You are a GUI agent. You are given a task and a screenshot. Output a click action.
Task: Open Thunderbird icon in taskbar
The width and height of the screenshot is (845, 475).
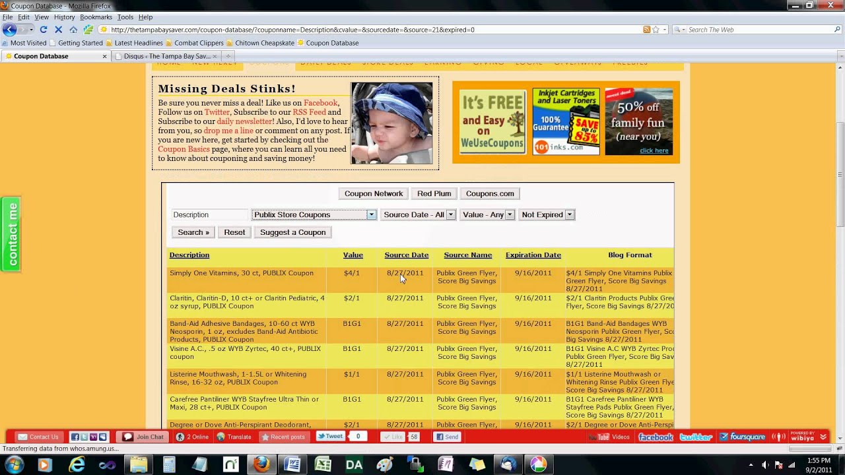pos(508,464)
